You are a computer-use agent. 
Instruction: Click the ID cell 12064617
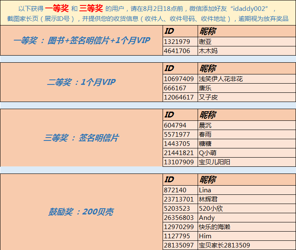[179, 97]
